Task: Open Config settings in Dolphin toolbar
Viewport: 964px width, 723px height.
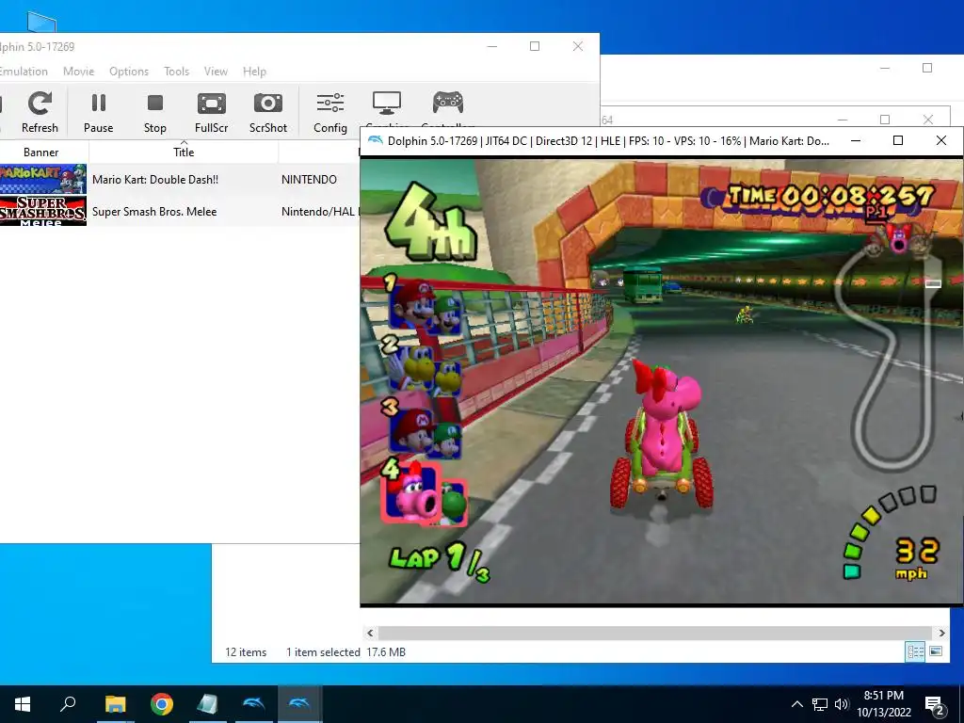Action: [330, 112]
